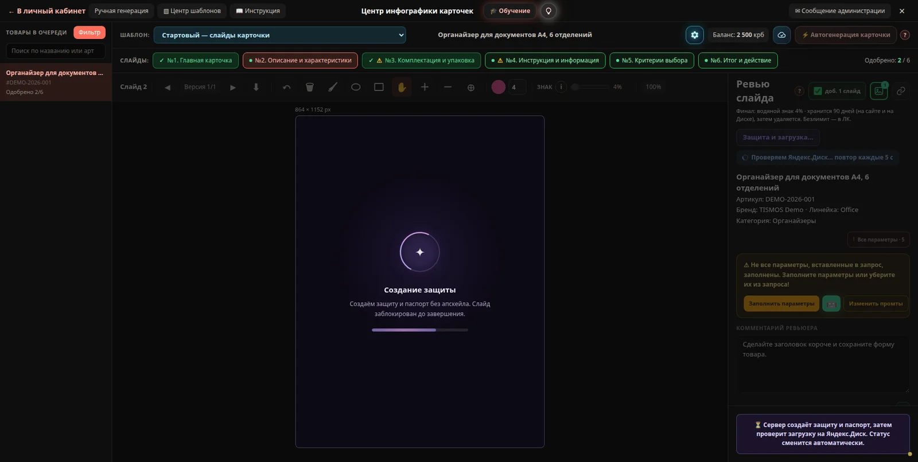Open the pink brush color swatch

pyautogui.click(x=499, y=87)
